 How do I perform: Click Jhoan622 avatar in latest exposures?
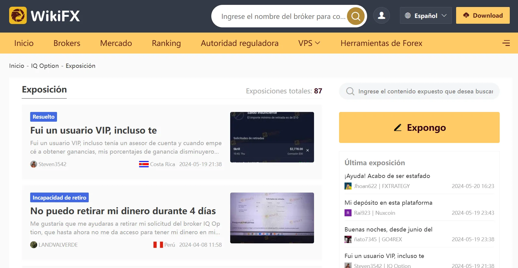(x=348, y=186)
